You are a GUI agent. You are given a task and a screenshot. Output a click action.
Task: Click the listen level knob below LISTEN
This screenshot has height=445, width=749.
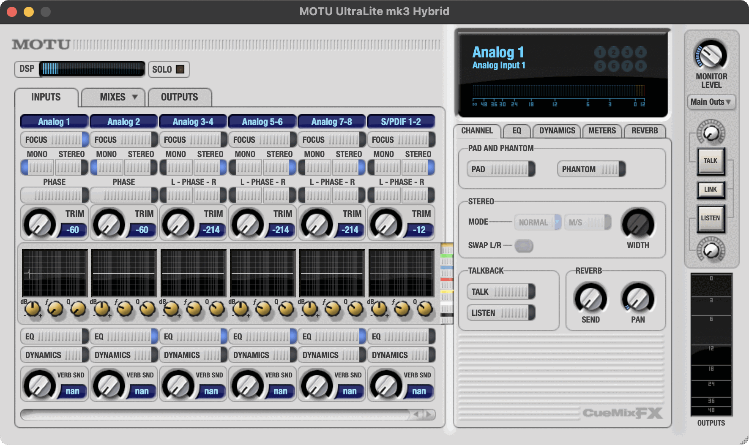(711, 250)
